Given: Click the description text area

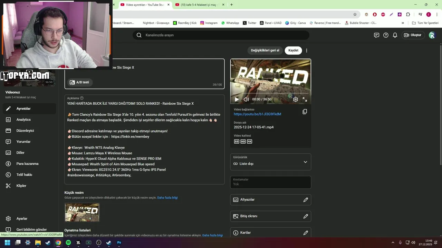Looking at the screenshot, I should (144, 139).
